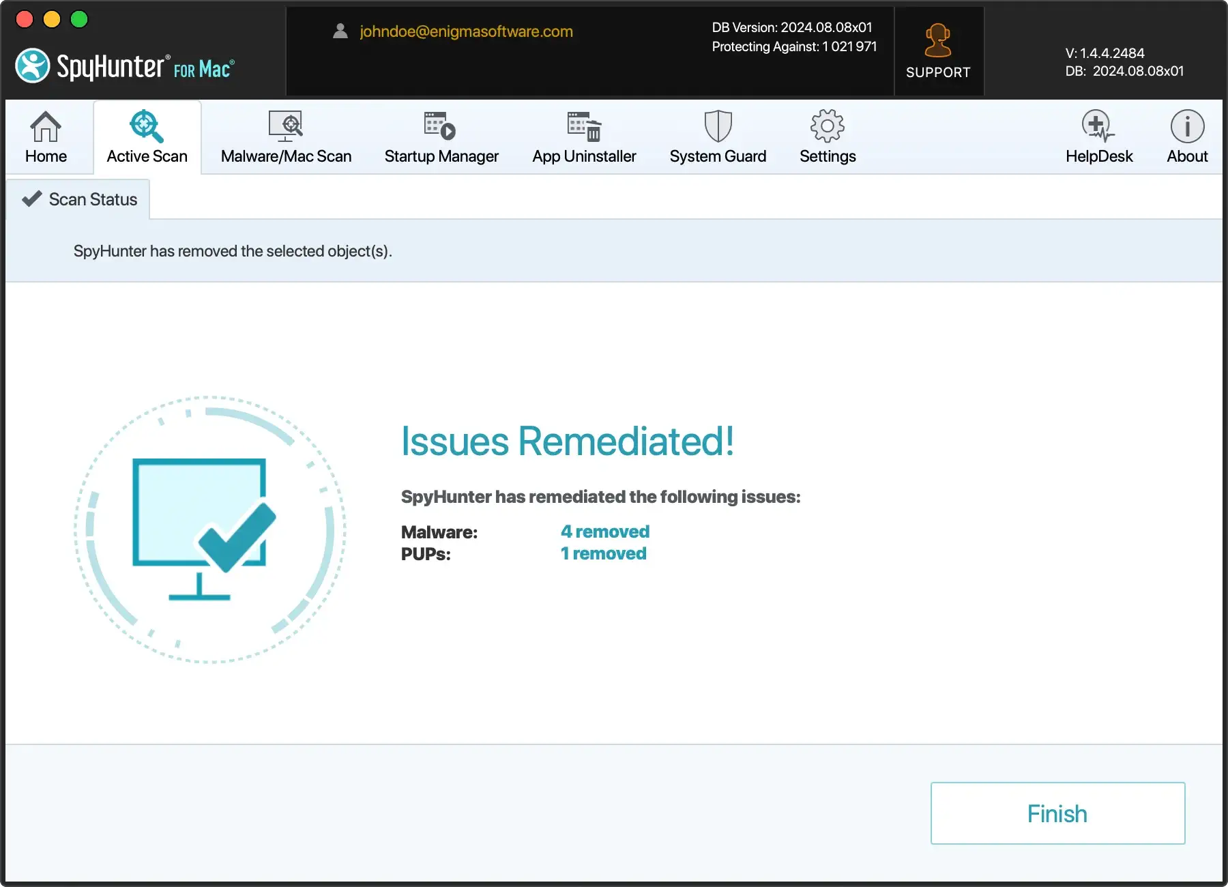
Task: Click the johndoe@enigmasoftware.com account link
Action: (x=466, y=31)
